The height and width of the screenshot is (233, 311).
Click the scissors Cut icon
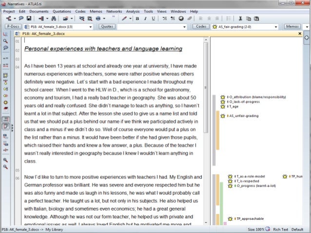click(x=240, y=18)
